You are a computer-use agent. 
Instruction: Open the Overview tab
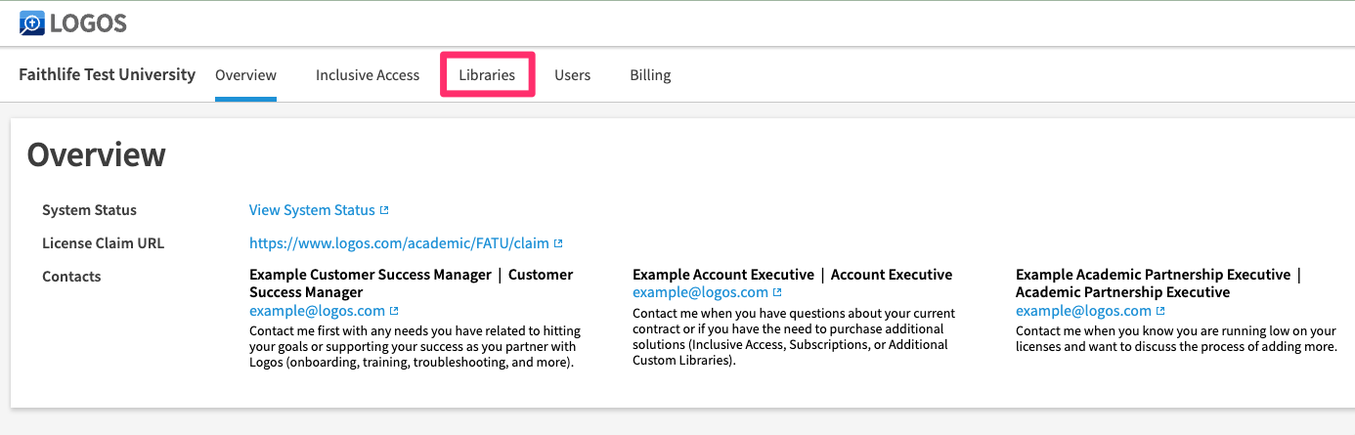[245, 75]
